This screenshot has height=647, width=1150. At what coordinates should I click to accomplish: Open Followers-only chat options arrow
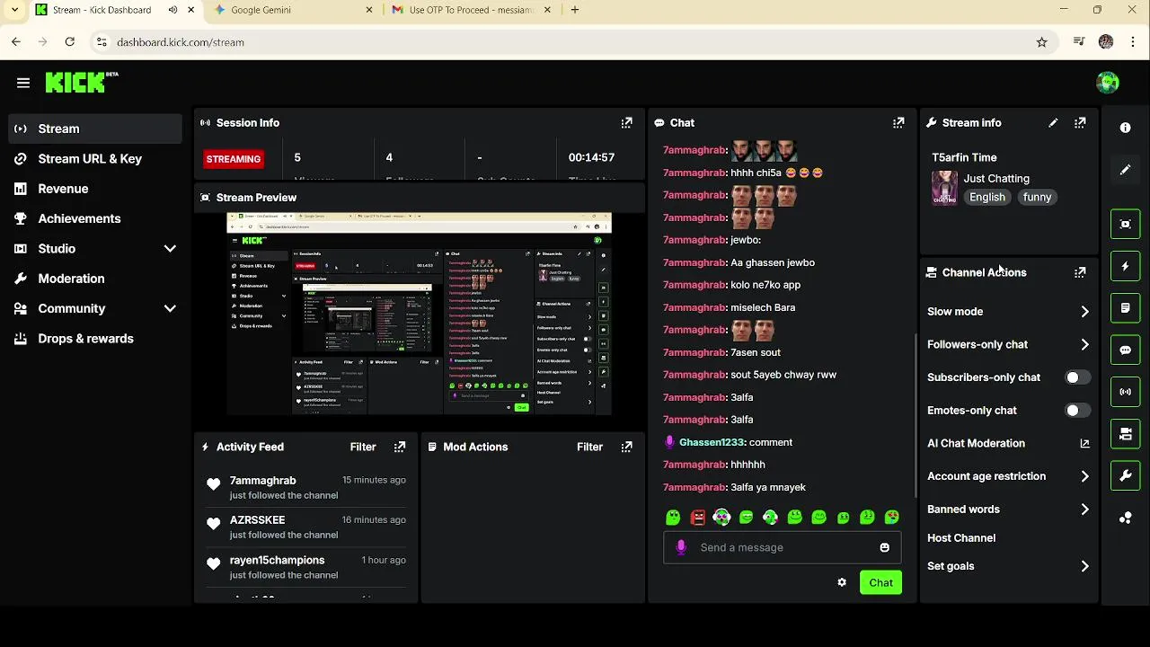[1084, 344]
